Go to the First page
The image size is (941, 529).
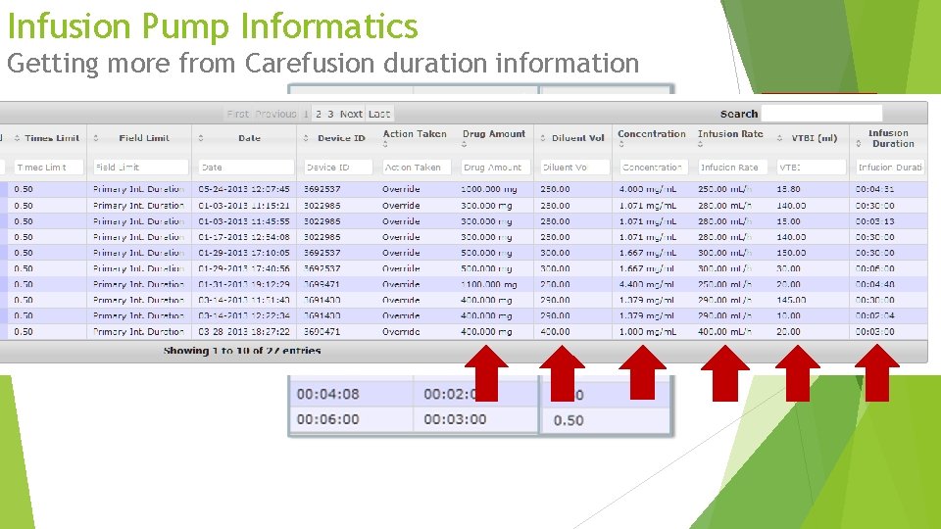[x=237, y=114]
